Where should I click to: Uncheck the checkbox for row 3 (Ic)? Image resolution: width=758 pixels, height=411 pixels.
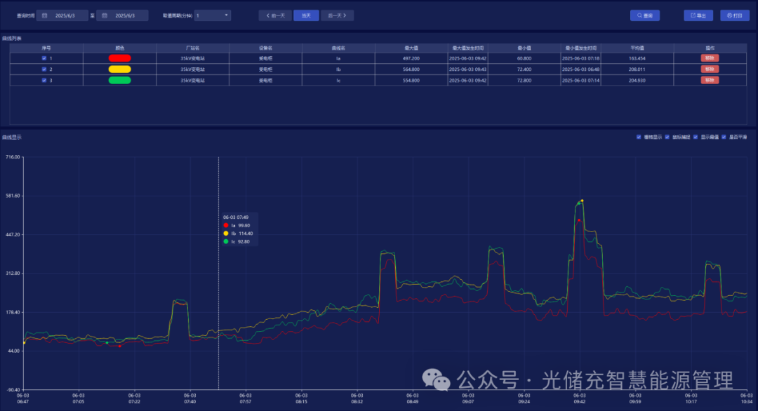click(44, 80)
